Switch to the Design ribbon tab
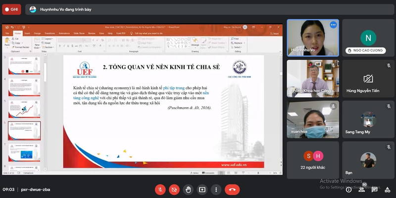396x198 pixels. coord(38,34)
